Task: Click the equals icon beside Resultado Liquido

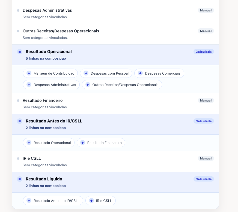Action: coord(19,179)
